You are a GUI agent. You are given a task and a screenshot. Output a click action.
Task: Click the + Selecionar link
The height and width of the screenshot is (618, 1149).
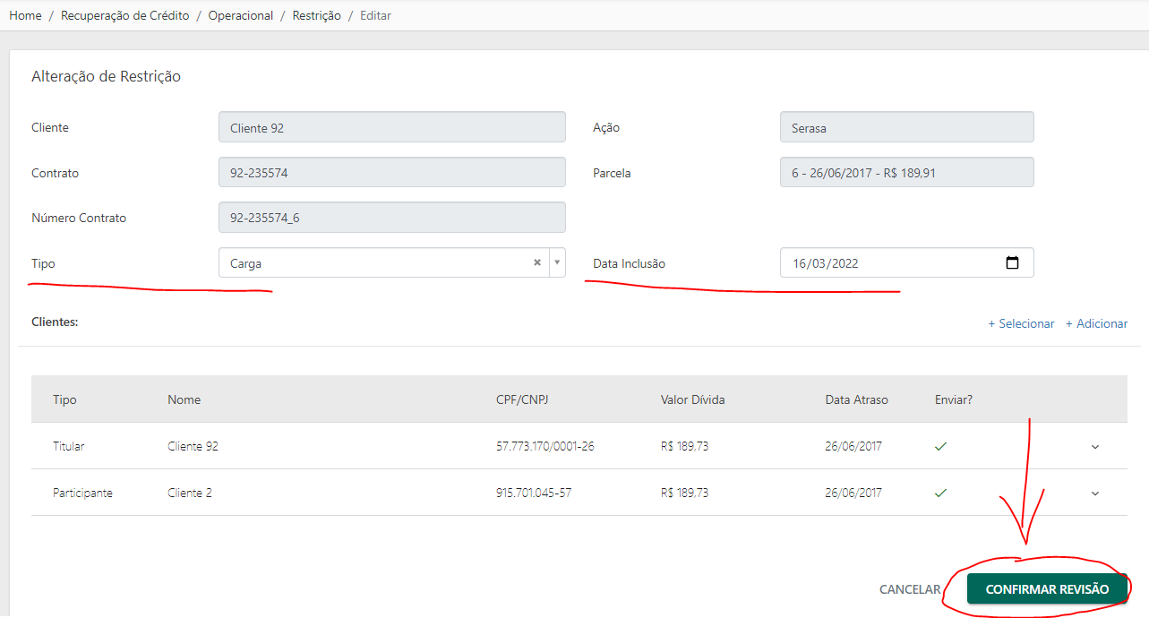(1021, 323)
